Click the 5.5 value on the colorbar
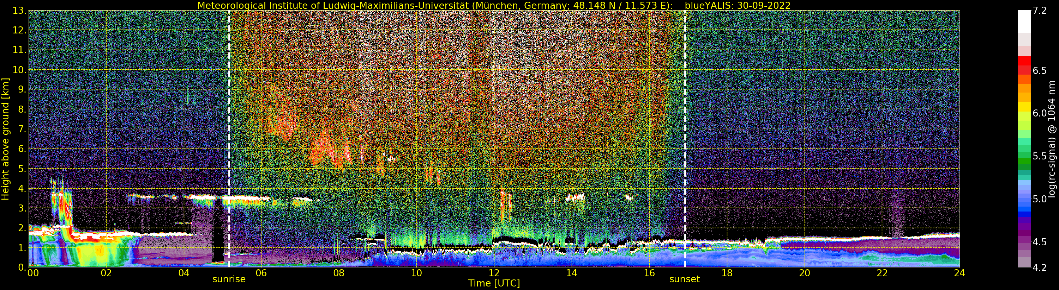 tap(1039, 156)
